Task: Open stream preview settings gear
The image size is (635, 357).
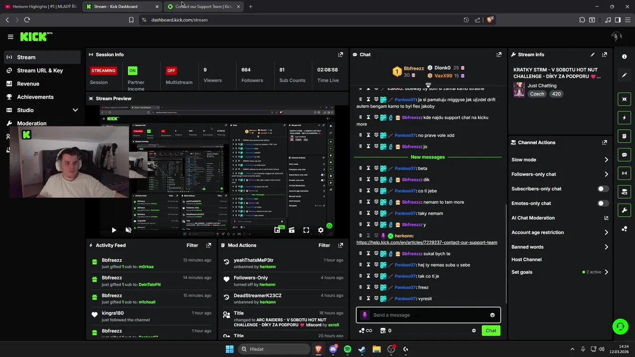Action: [x=320, y=230]
